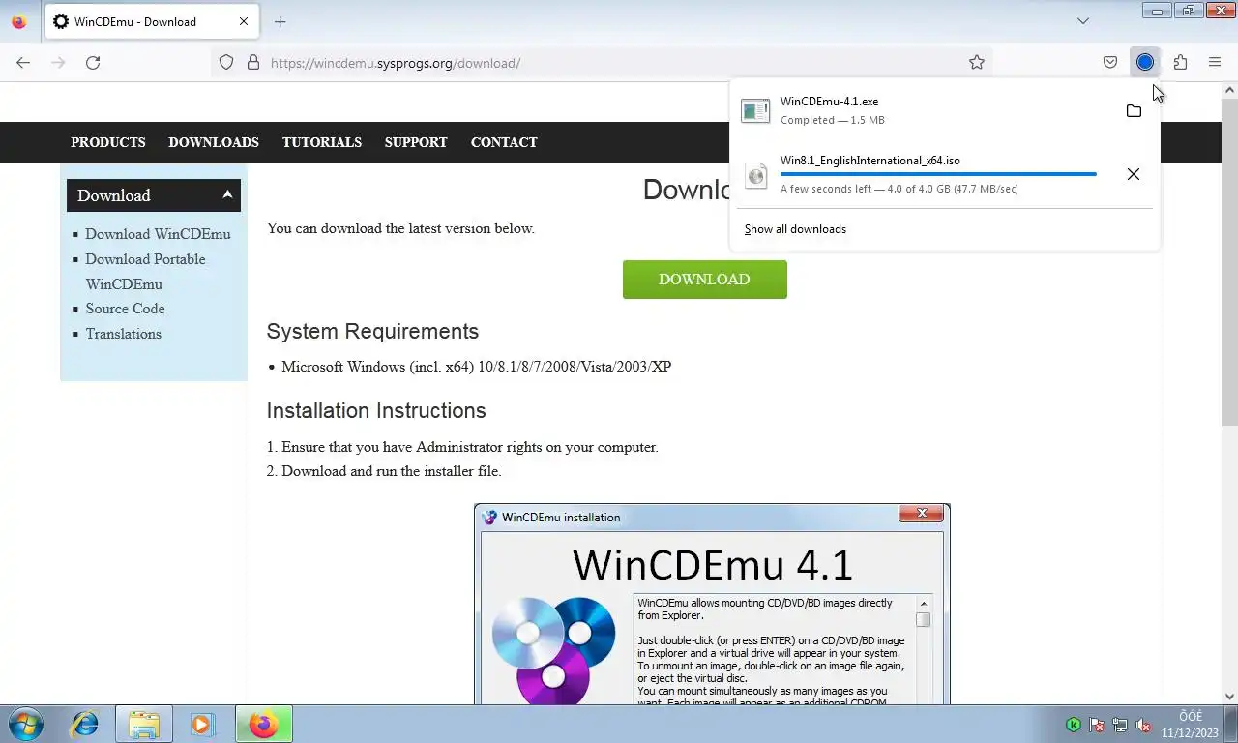Collapse the Download sidebar section
This screenshot has width=1238, height=743.
click(x=227, y=194)
